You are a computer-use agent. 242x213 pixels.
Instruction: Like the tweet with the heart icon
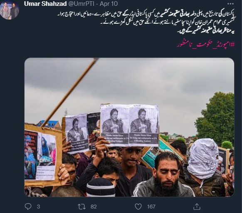click(x=138, y=207)
